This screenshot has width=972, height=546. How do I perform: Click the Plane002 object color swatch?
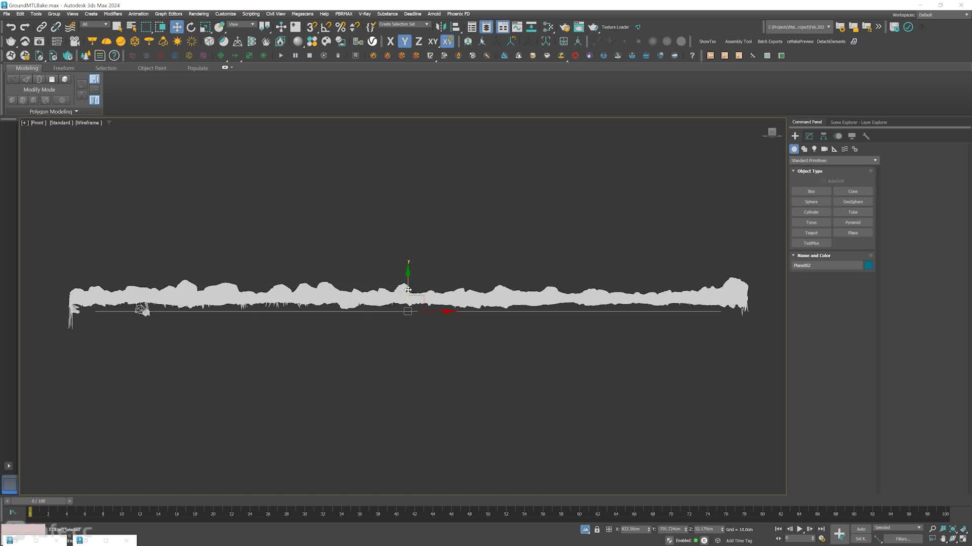coord(869,265)
